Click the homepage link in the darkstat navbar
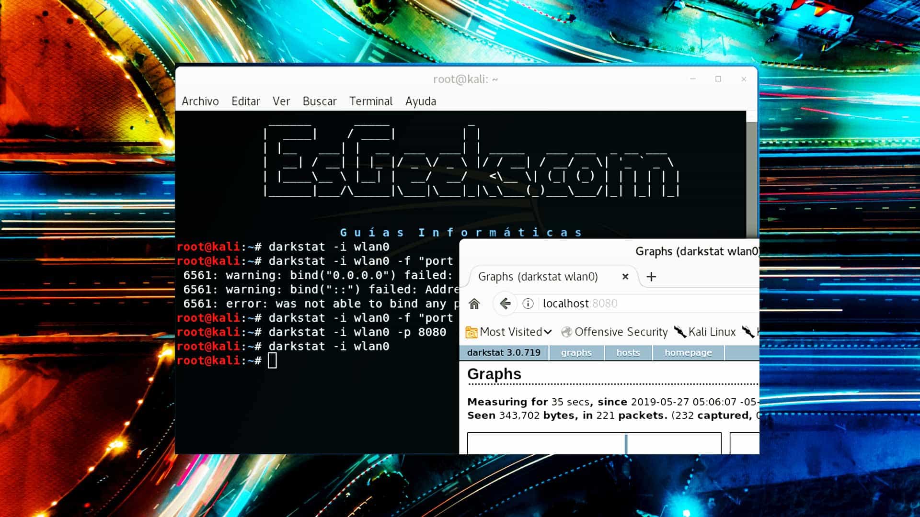The height and width of the screenshot is (517, 920). pos(688,352)
